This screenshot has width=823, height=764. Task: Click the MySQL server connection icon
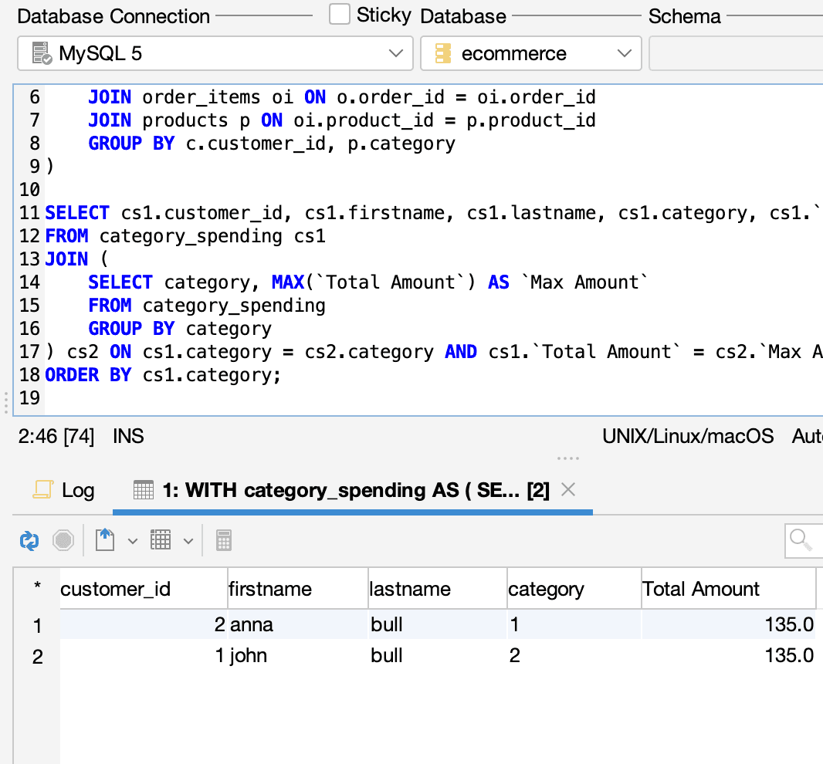pos(42,53)
